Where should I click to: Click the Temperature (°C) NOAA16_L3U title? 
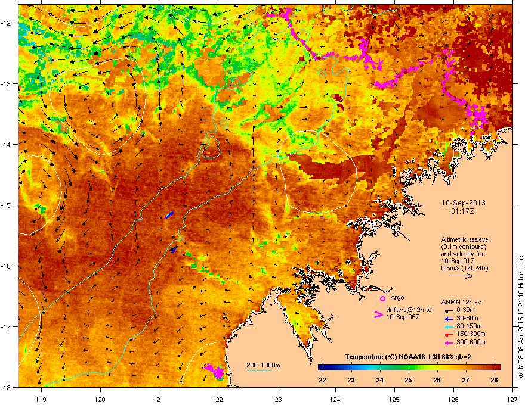coord(408,357)
